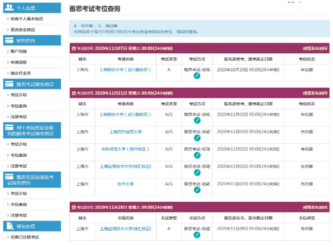Go to 账户充值 under 财务信息
Screen dimensions: 333x247
[19, 52]
